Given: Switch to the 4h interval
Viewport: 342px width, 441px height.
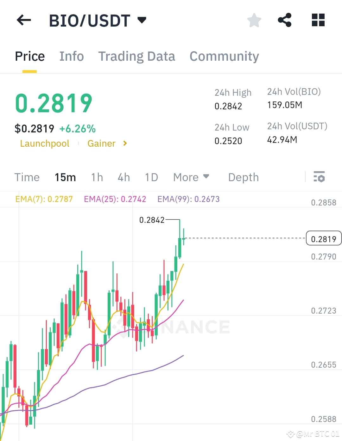Looking at the screenshot, I should pyautogui.click(x=123, y=177).
